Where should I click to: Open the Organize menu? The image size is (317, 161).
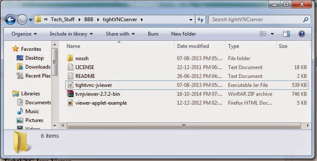pyautogui.click(x=24, y=34)
